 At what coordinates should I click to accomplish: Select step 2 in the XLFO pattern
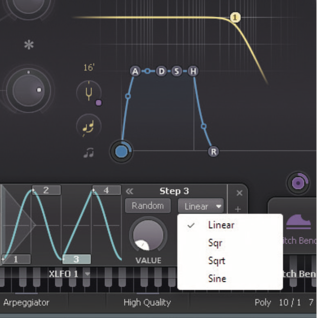[46, 190]
